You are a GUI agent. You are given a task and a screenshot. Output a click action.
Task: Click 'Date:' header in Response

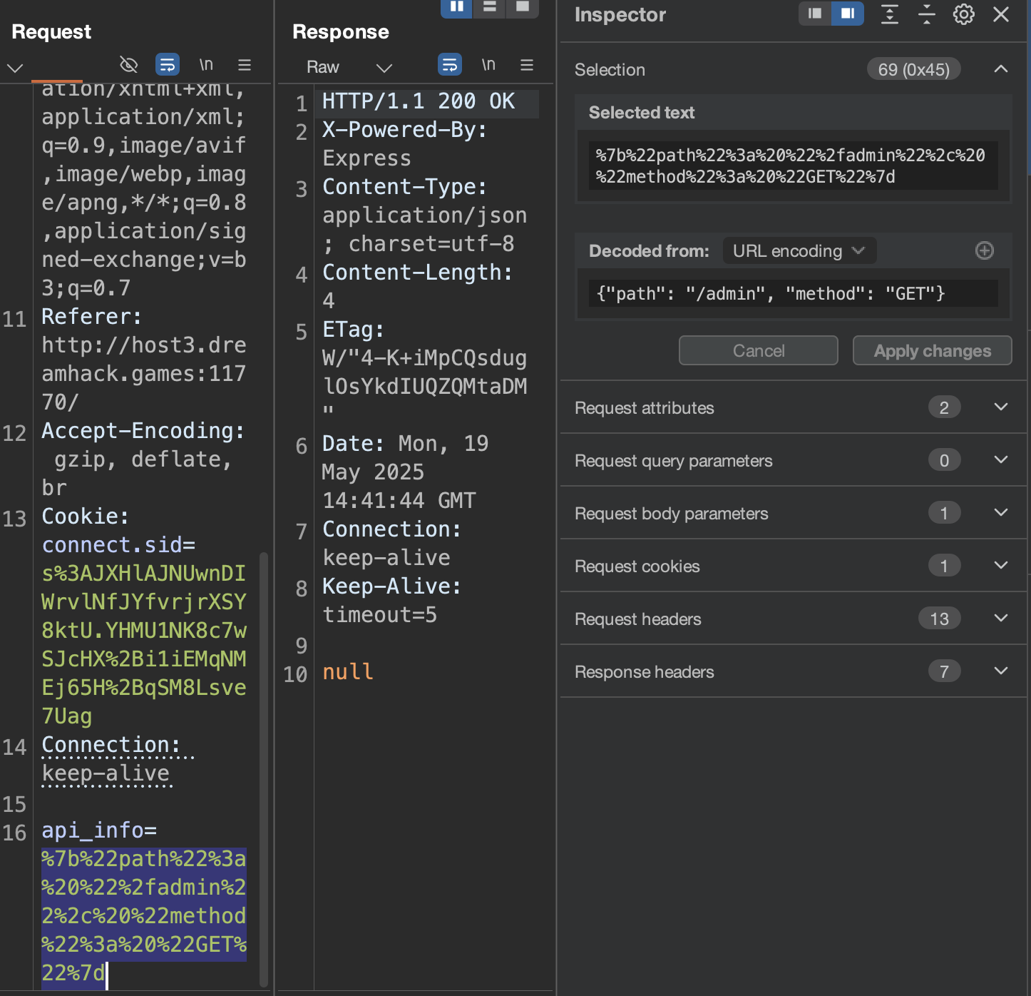point(354,444)
